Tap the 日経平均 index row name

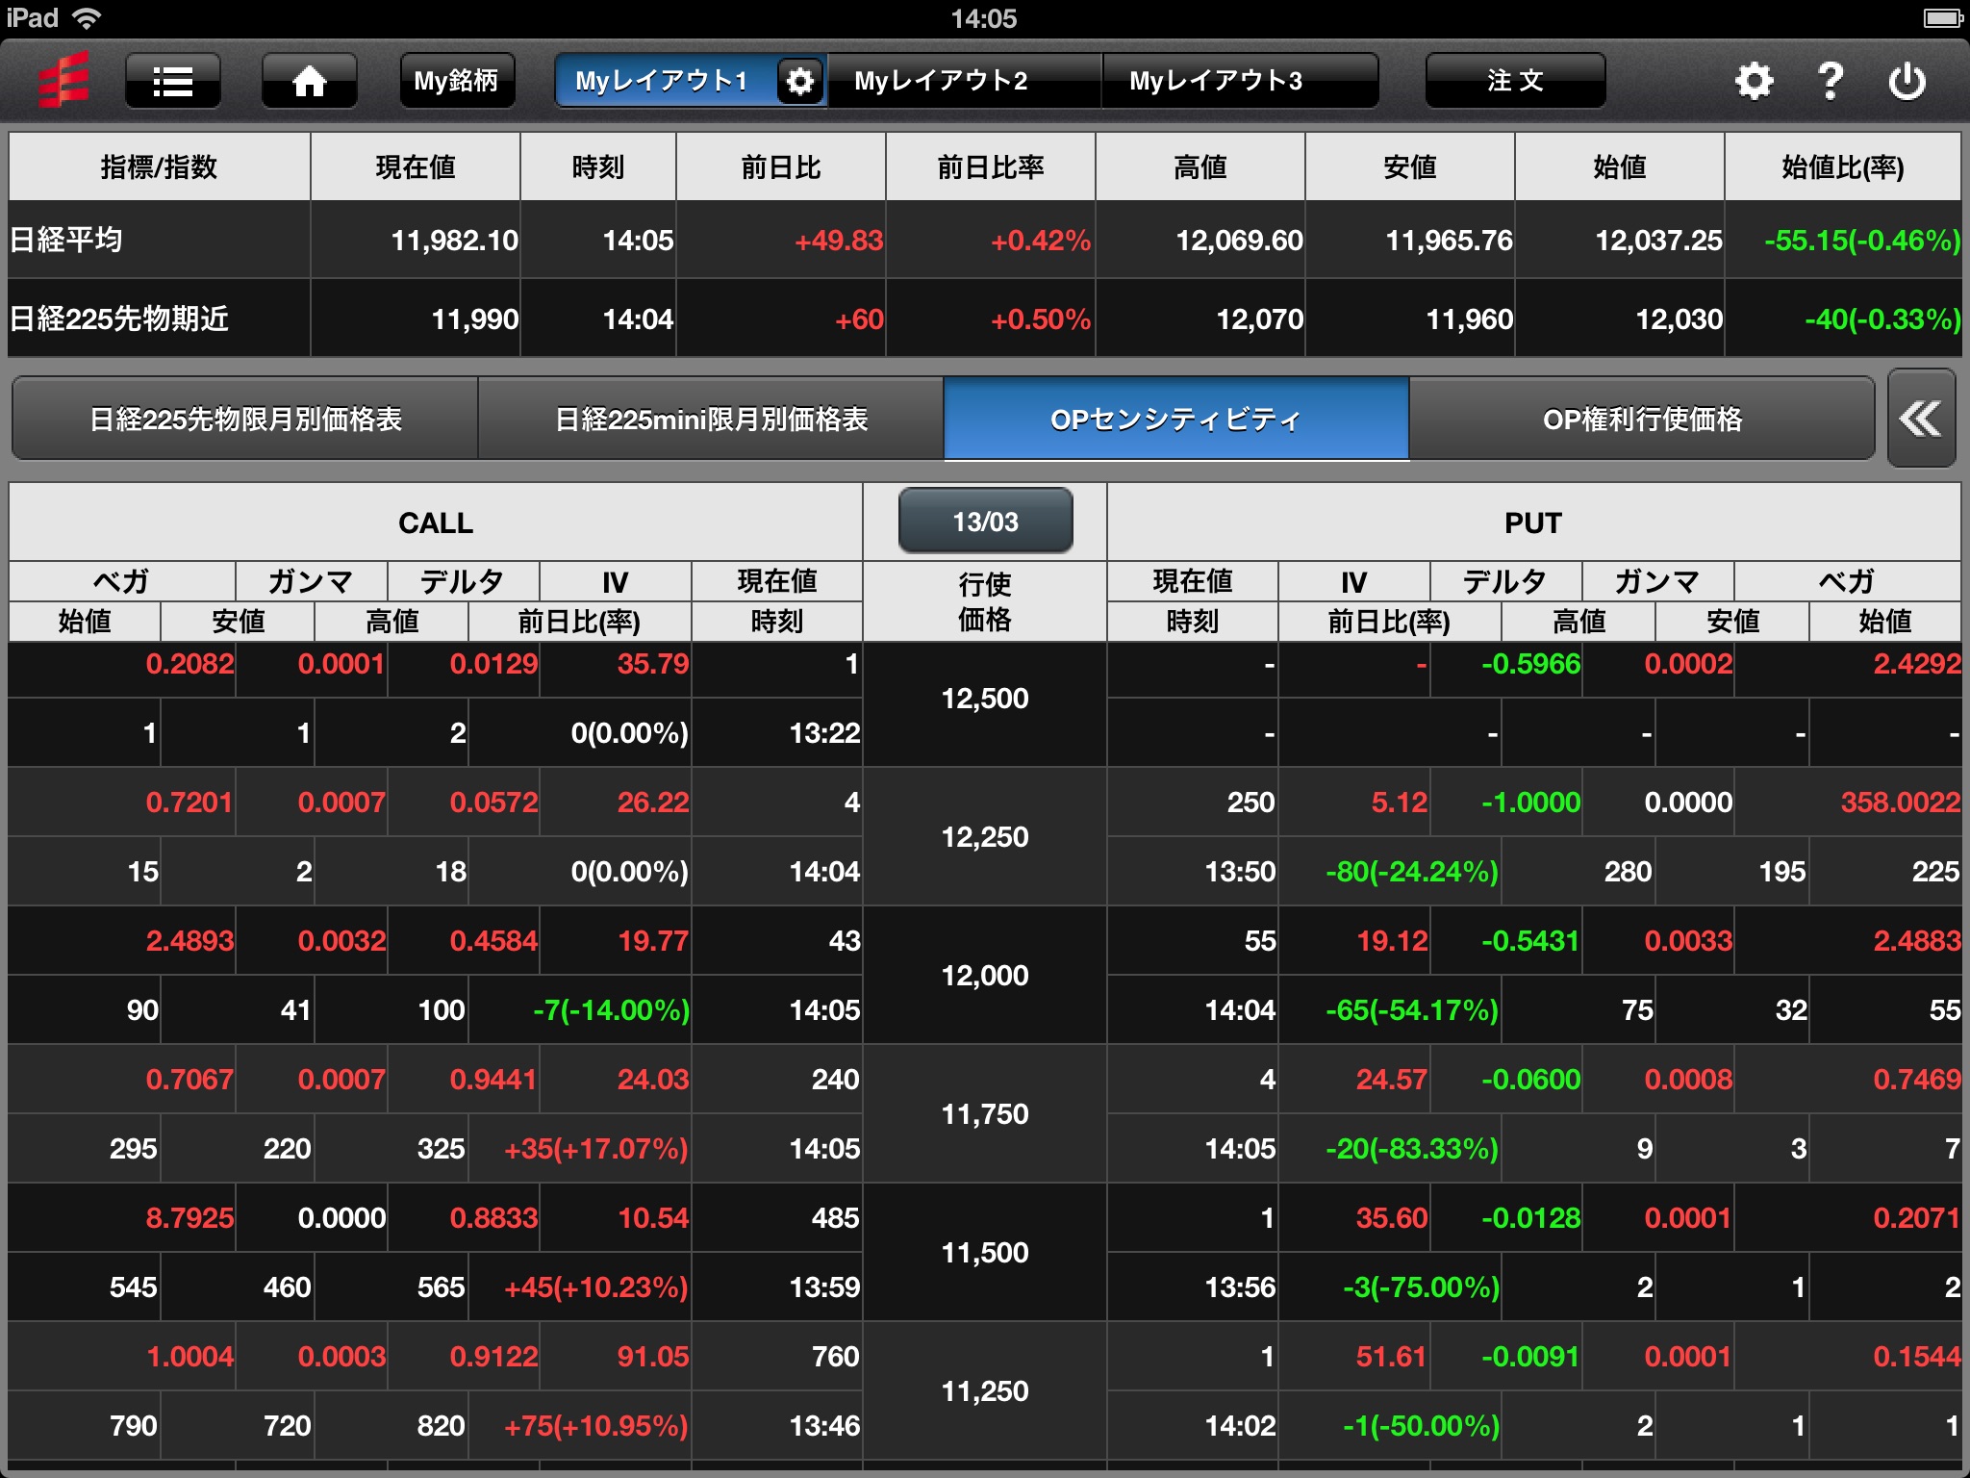pyautogui.click(x=65, y=240)
